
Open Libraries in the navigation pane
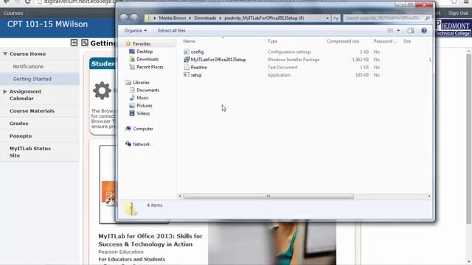141,82
